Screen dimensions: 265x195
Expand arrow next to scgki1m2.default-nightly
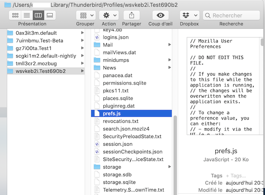click(x=82, y=56)
